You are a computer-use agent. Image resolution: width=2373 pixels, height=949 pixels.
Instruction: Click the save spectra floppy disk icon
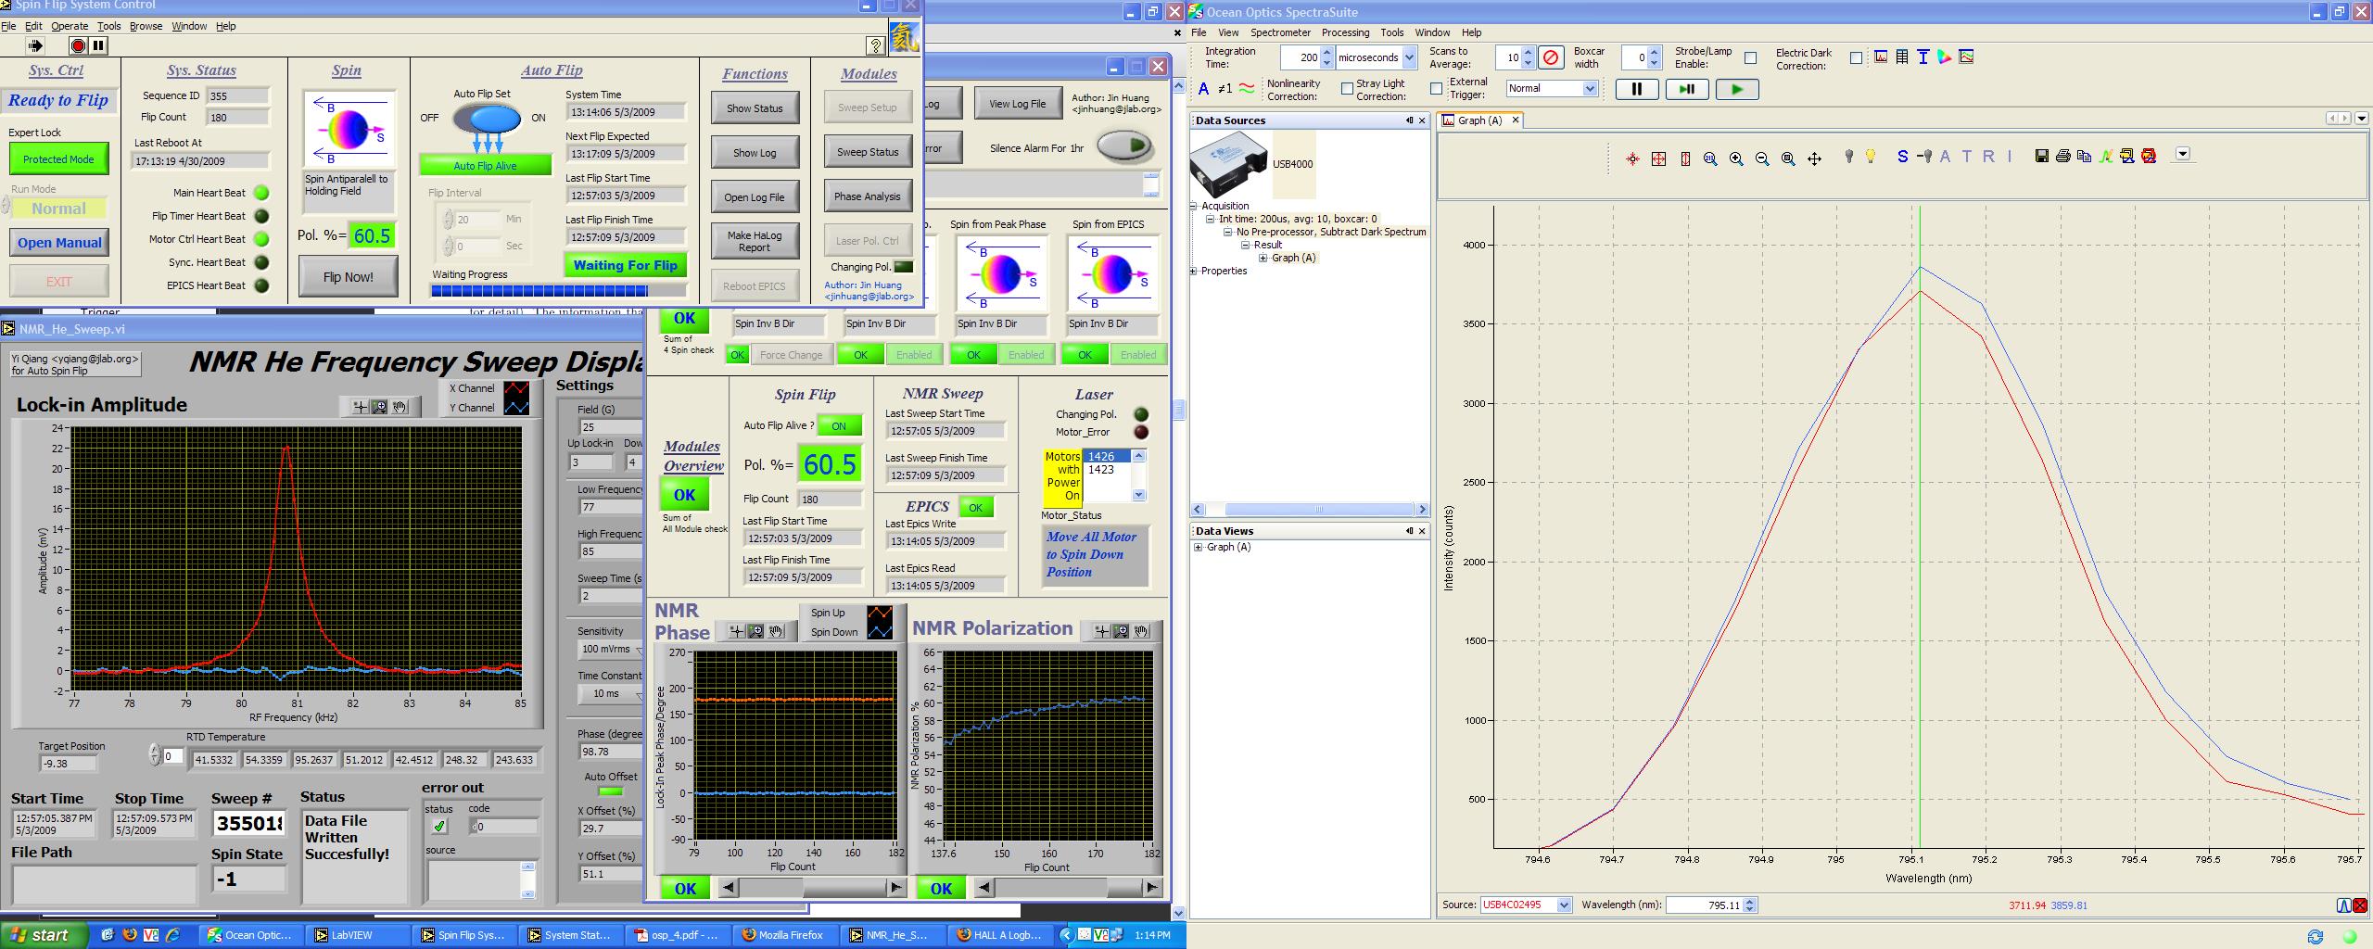click(2041, 156)
